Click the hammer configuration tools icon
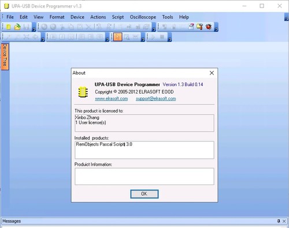Image resolution: width=289 pixels, height=228 pixels. pyautogui.click(x=199, y=27)
